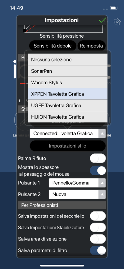The height and width of the screenshot is (269, 124).
Task: Click the pressure curve black control point
Action: pos(24,31)
